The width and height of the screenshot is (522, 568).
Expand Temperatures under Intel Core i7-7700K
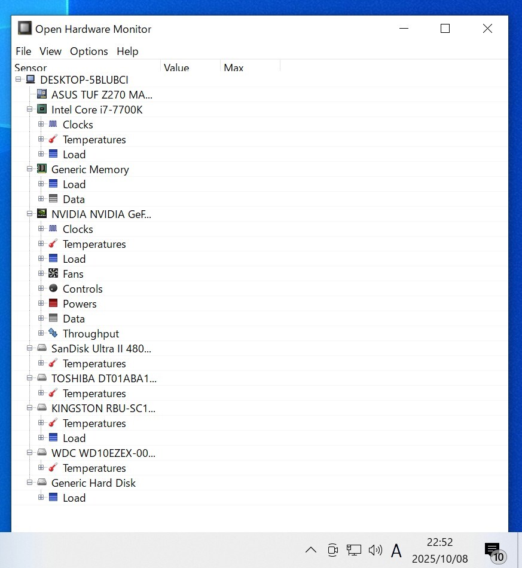click(41, 139)
